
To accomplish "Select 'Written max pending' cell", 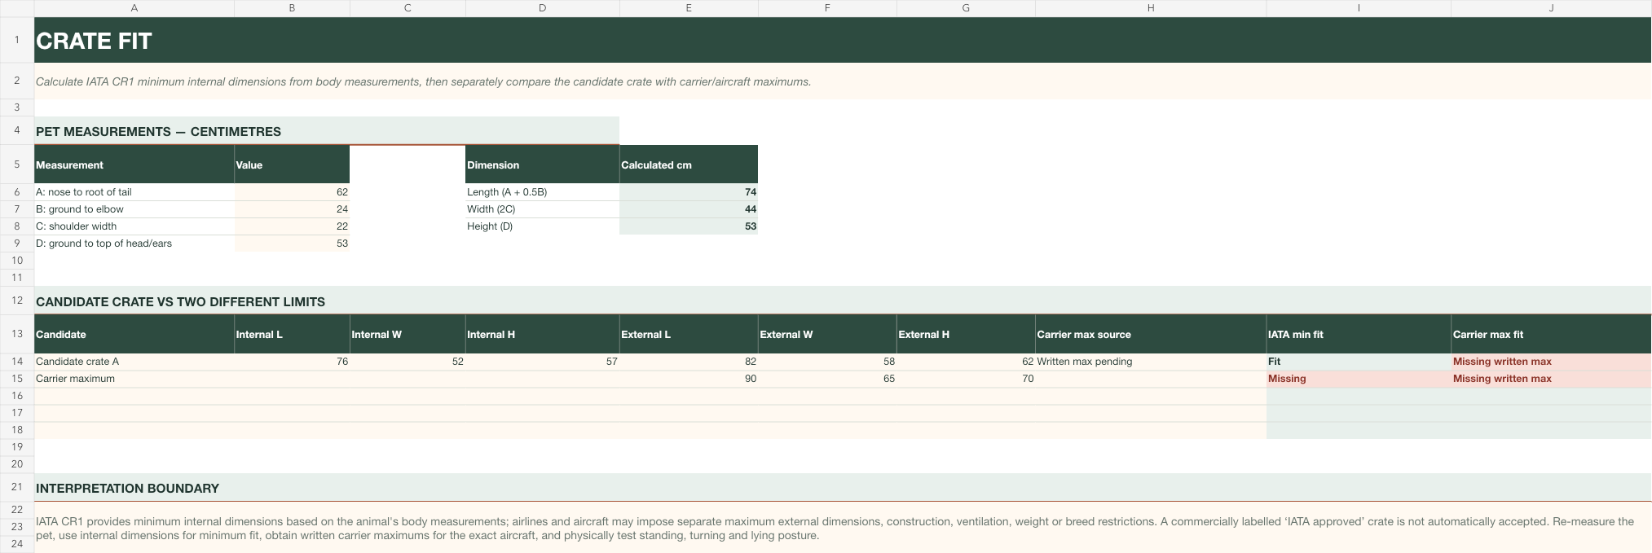I will click(1151, 362).
